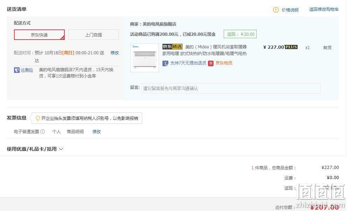Select 京东快递 delivery method
This screenshot has height=211, width=348.
39,35
